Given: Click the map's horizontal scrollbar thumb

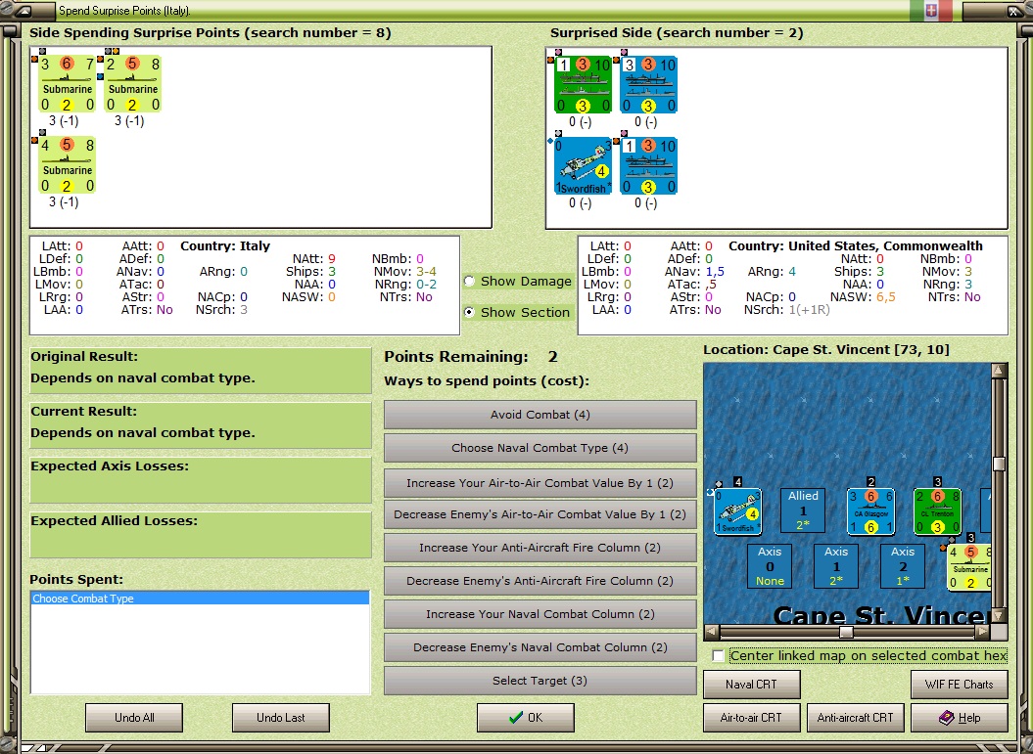Looking at the screenshot, I should point(847,633).
